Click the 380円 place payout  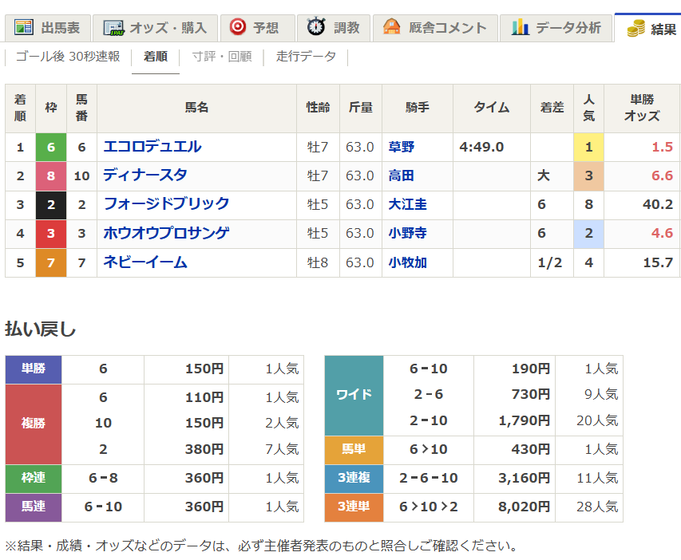click(204, 449)
